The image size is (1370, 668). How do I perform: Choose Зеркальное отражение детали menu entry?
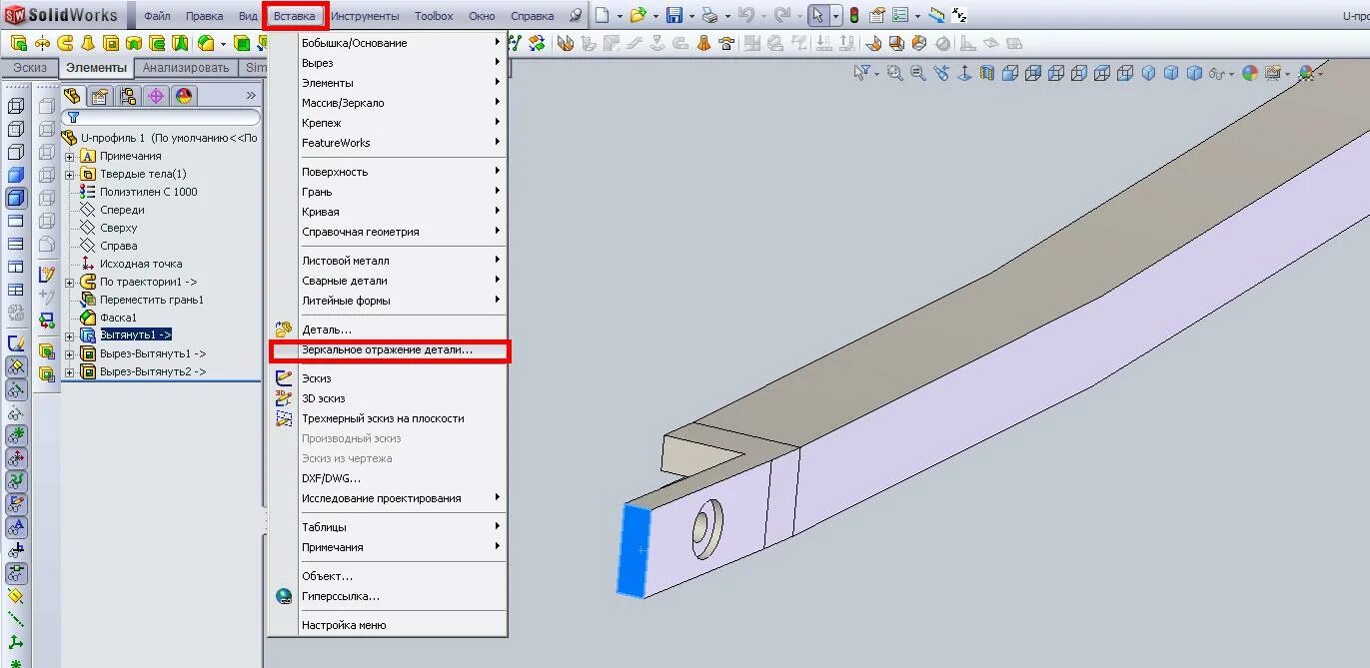tap(390, 350)
